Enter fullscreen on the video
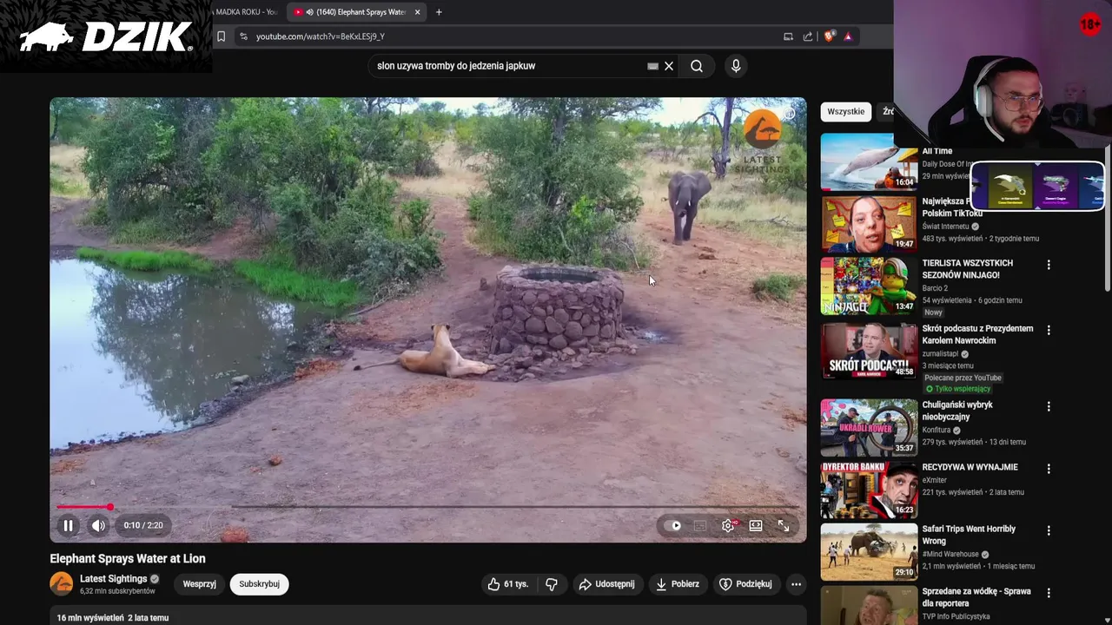This screenshot has height=625, width=1112. tap(784, 525)
